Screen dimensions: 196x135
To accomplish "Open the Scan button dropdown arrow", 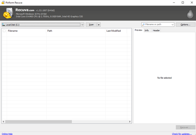I will coord(99,25).
